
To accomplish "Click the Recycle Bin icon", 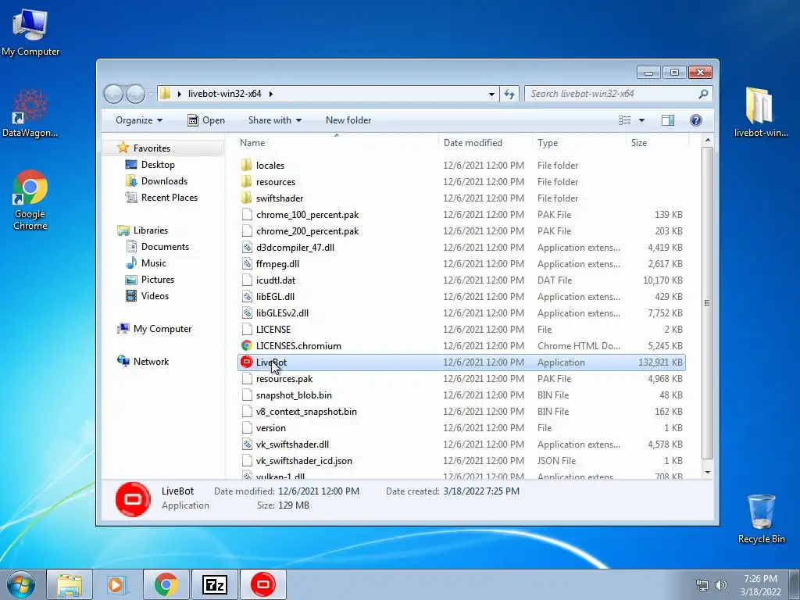I will pos(761,519).
